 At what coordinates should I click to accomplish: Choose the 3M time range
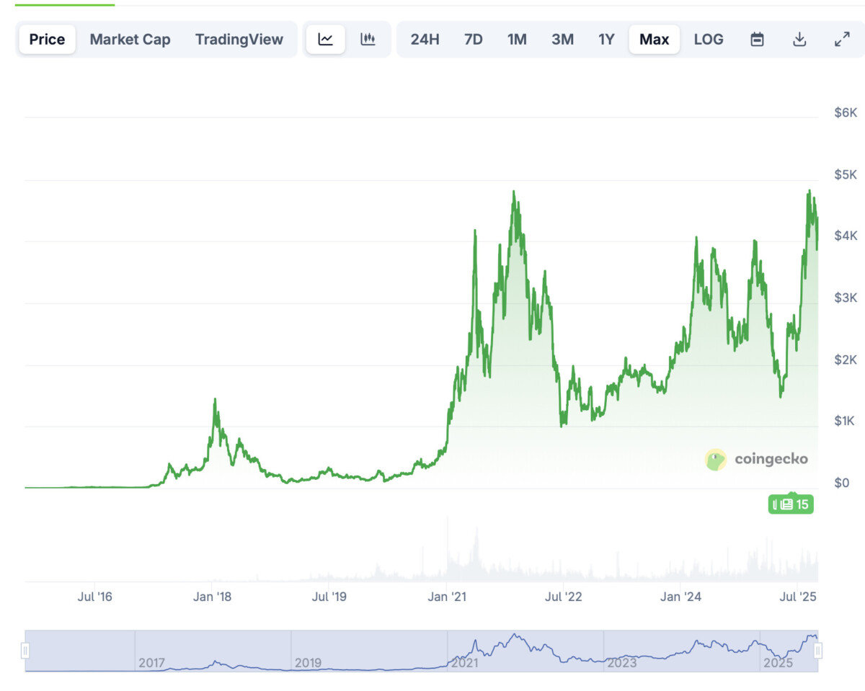562,39
